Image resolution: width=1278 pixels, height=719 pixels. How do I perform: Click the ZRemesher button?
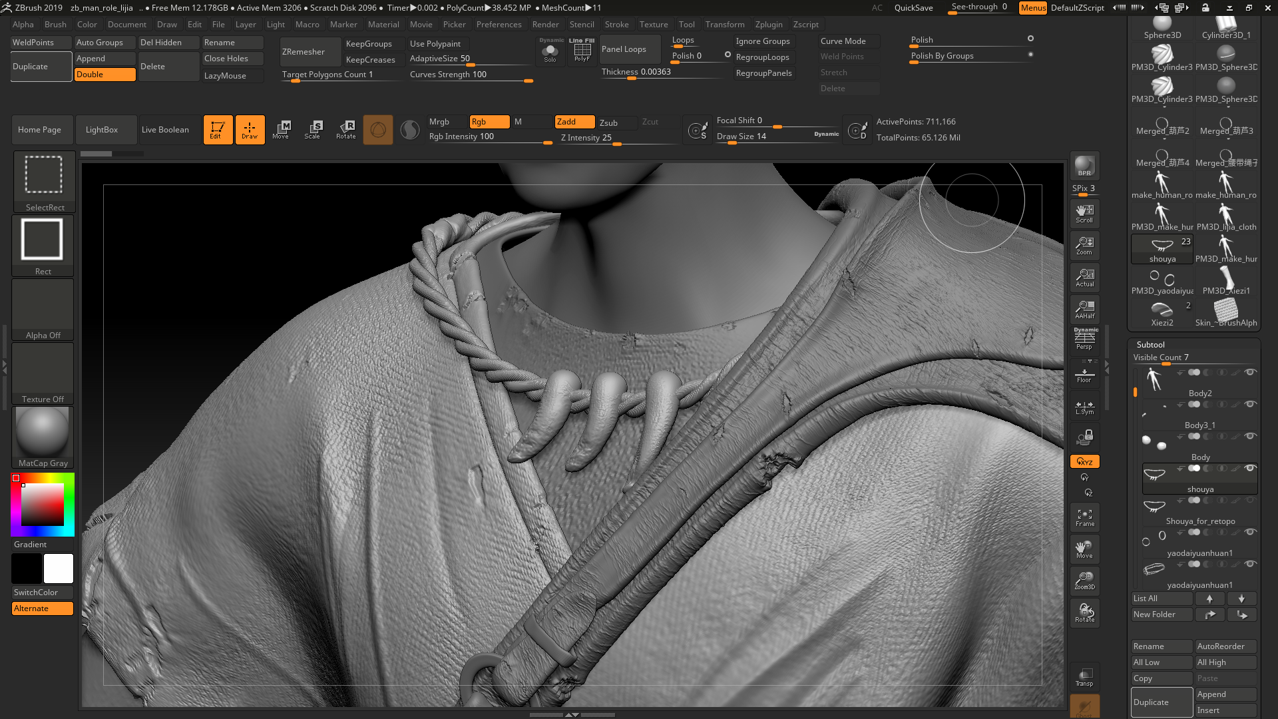(x=304, y=52)
